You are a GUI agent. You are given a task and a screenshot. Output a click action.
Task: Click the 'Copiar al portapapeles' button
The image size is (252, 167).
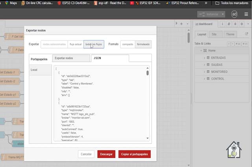coord(134,154)
